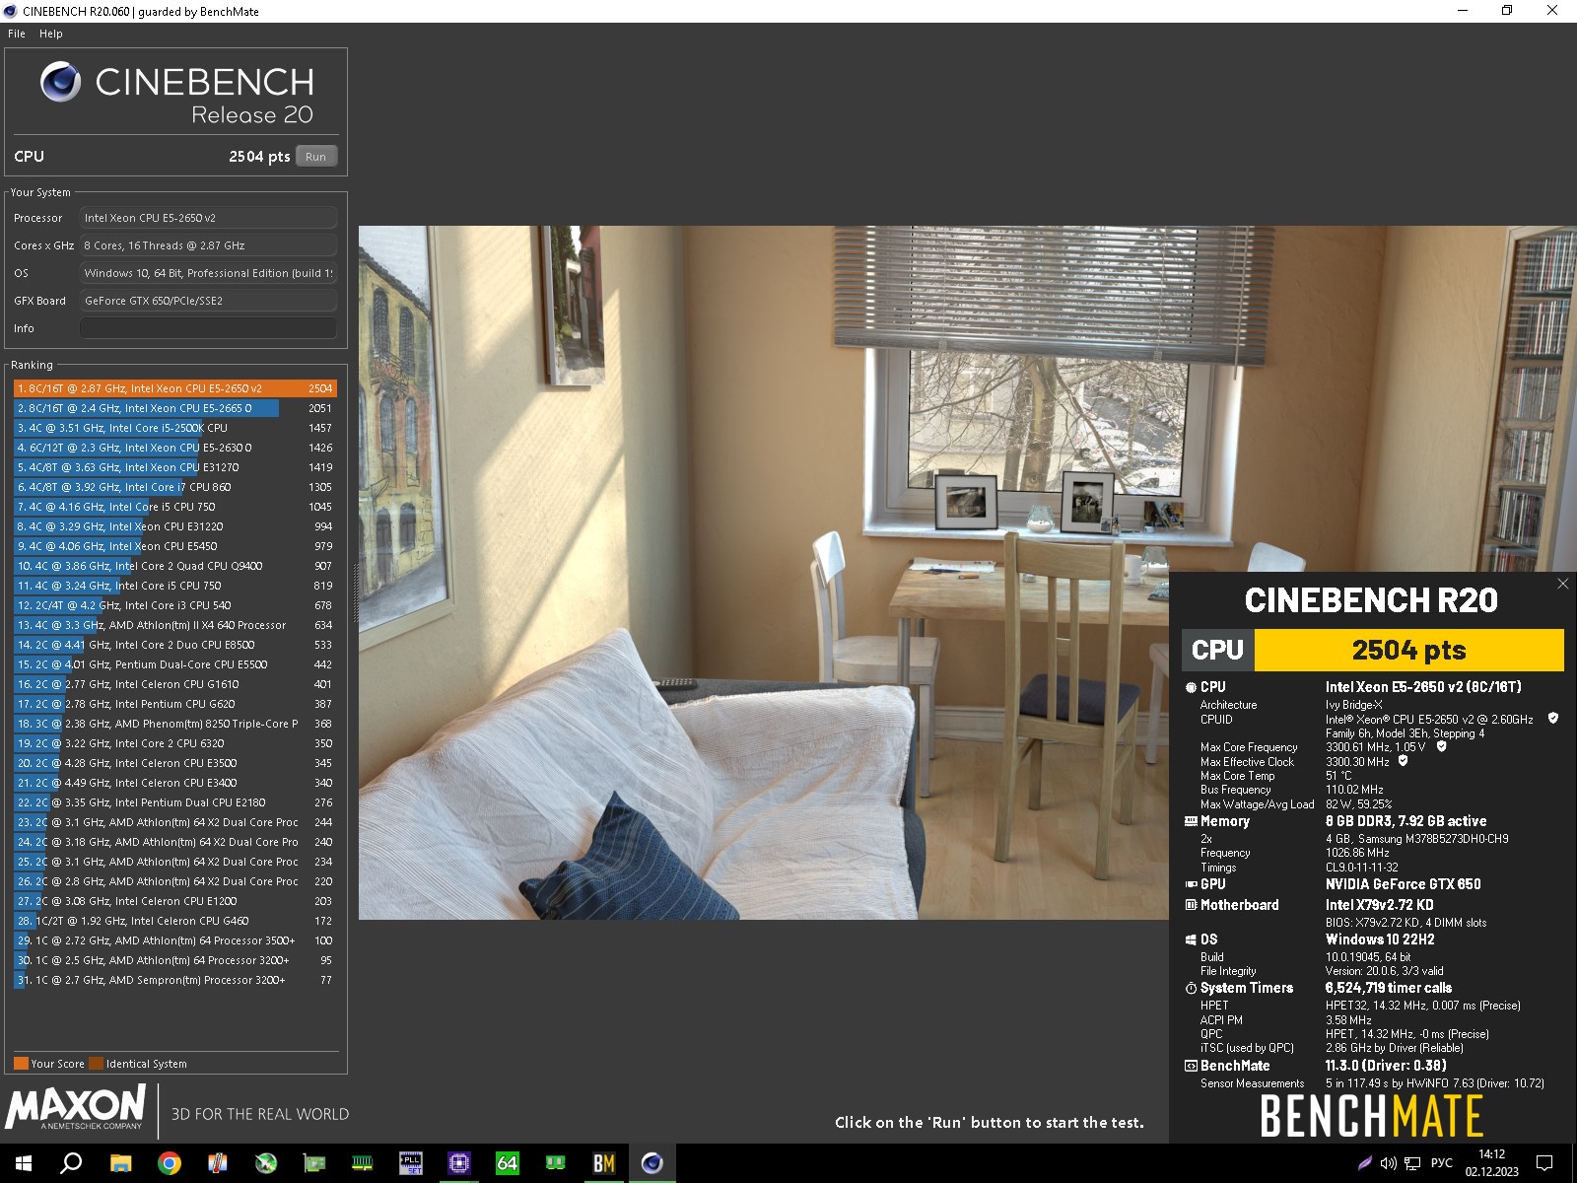Open the notification center icon
This screenshot has height=1183, width=1577.
(1544, 1163)
